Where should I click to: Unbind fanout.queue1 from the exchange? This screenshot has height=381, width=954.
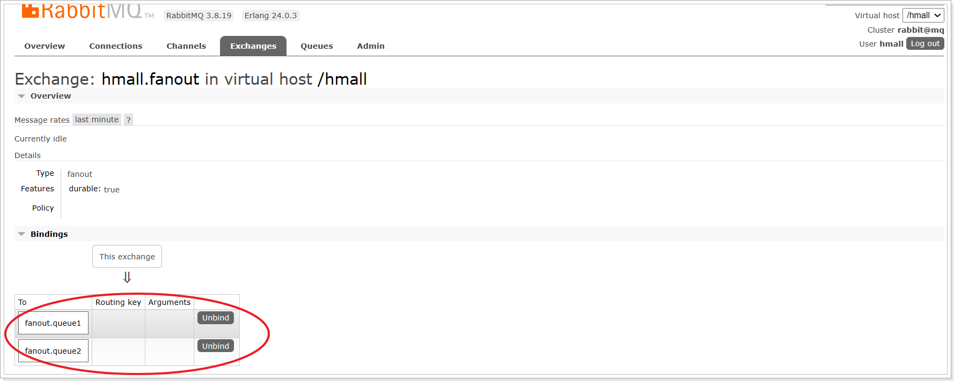pyautogui.click(x=216, y=318)
